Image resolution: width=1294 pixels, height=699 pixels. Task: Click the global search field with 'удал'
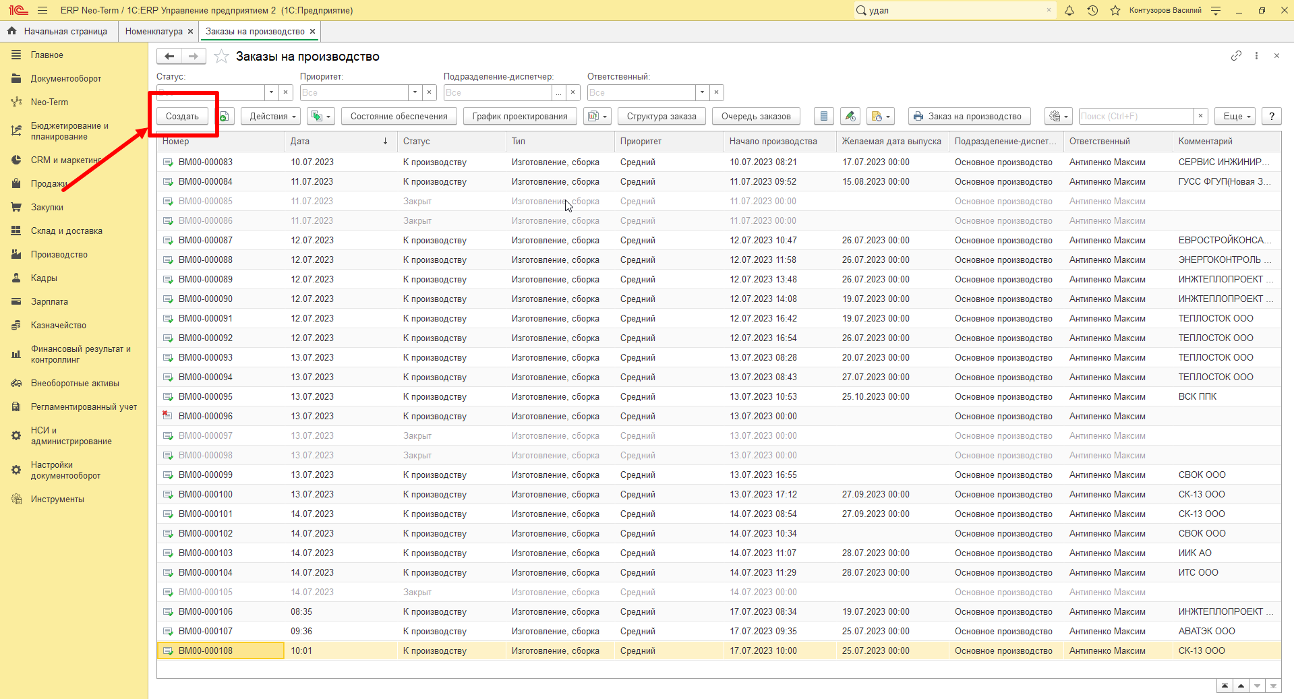pyautogui.click(x=954, y=10)
